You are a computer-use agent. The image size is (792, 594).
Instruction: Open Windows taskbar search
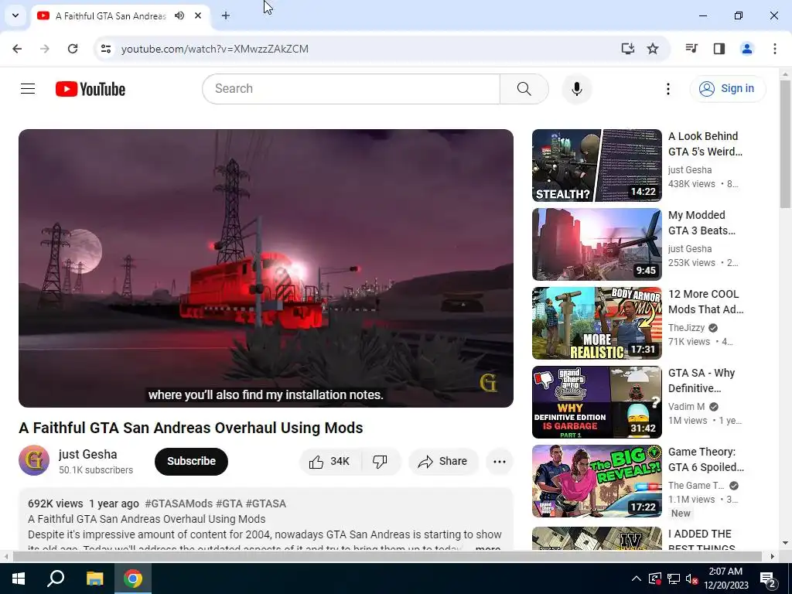(x=56, y=579)
